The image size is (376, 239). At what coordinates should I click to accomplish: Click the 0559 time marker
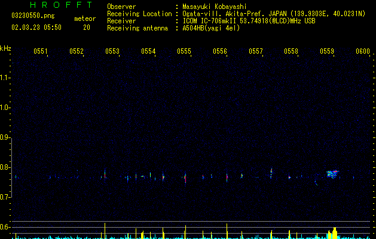click(x=327, y=51)
